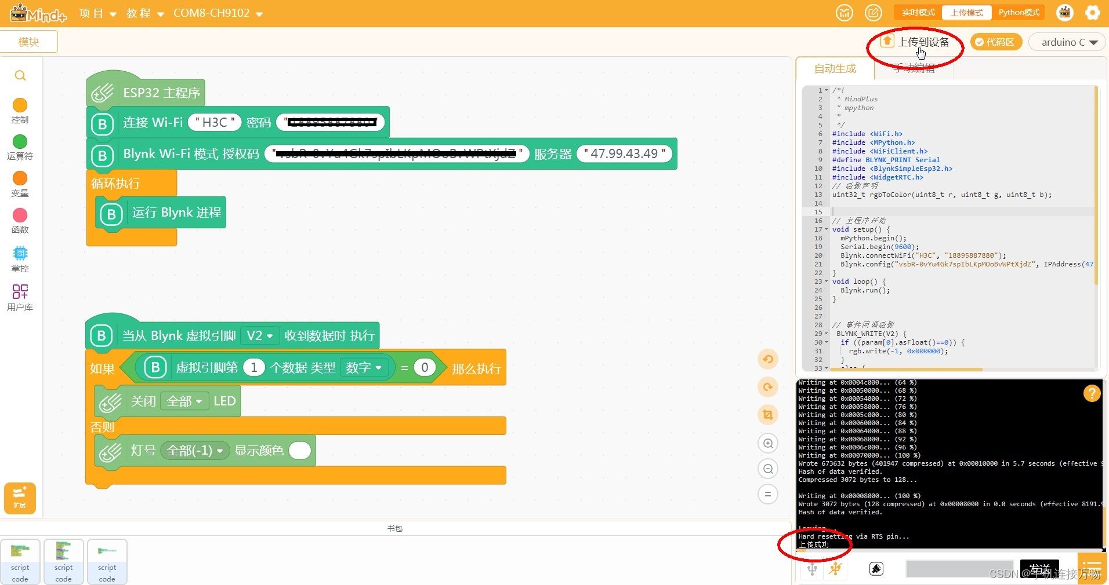Click the 书包 backpack label
The image size is (1109, 585).
coord(395,528)
